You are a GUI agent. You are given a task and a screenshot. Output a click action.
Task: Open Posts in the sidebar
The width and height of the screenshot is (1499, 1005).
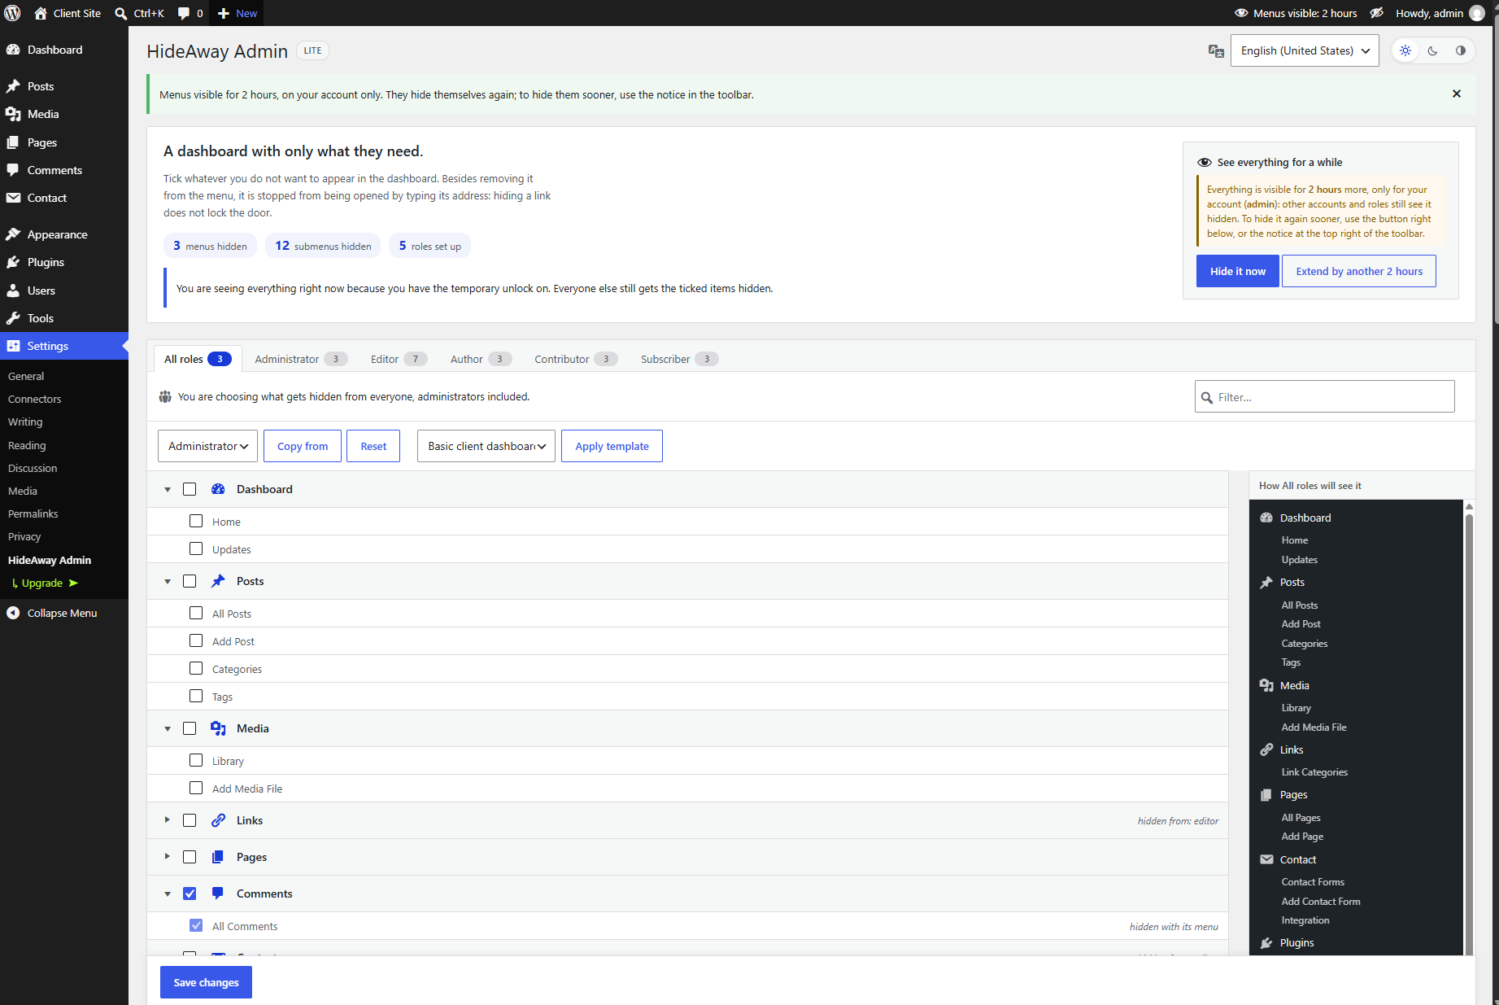(x=64, y=86)
